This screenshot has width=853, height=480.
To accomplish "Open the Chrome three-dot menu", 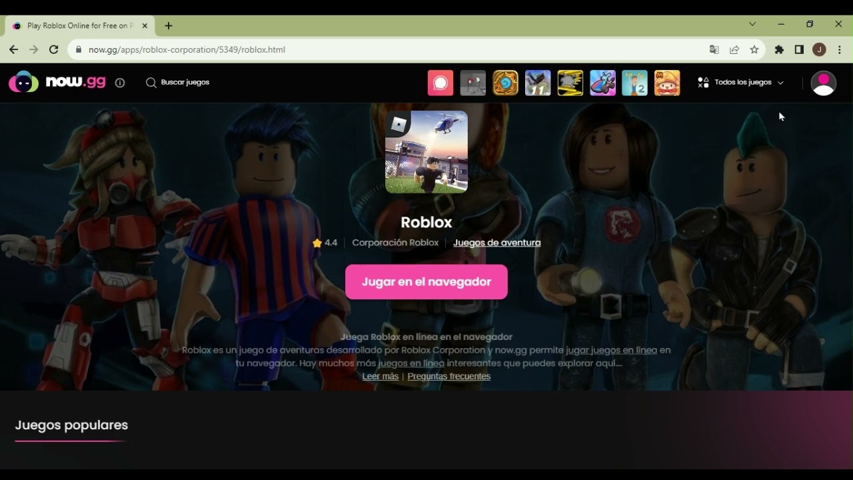I will pos(840,49).
